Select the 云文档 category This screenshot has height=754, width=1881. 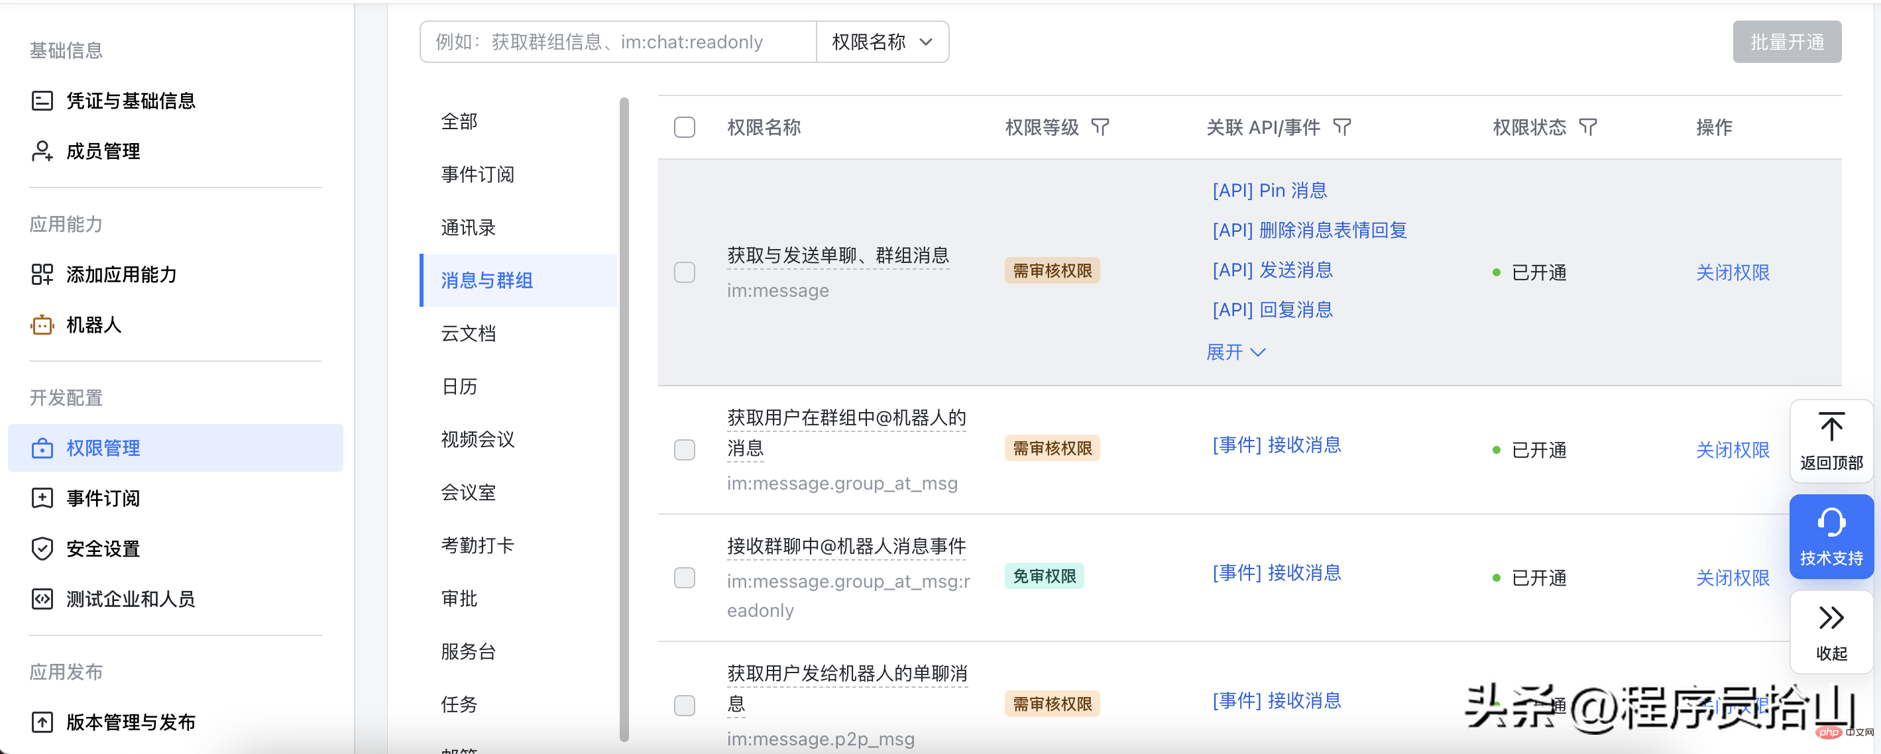(x=469, y=333)
